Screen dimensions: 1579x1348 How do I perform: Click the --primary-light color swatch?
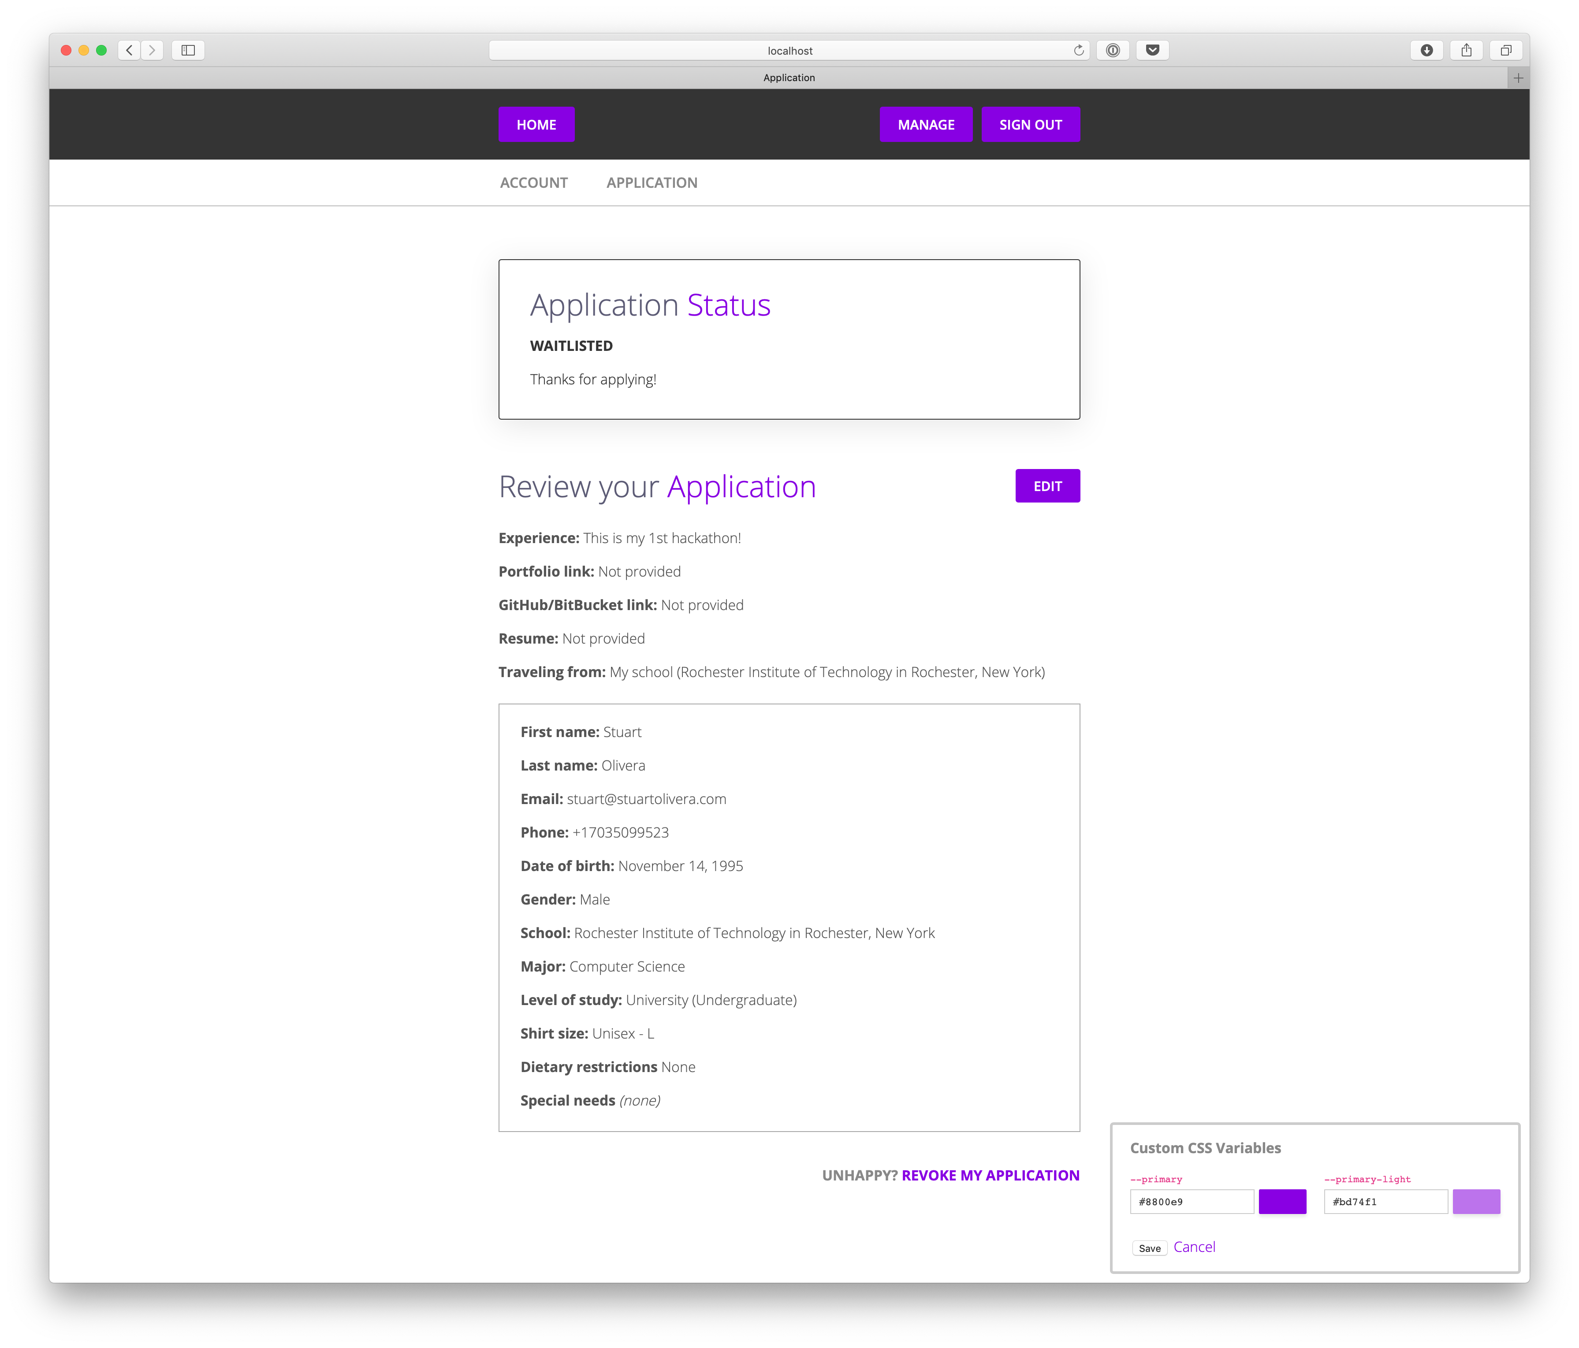[1476, 1202]
